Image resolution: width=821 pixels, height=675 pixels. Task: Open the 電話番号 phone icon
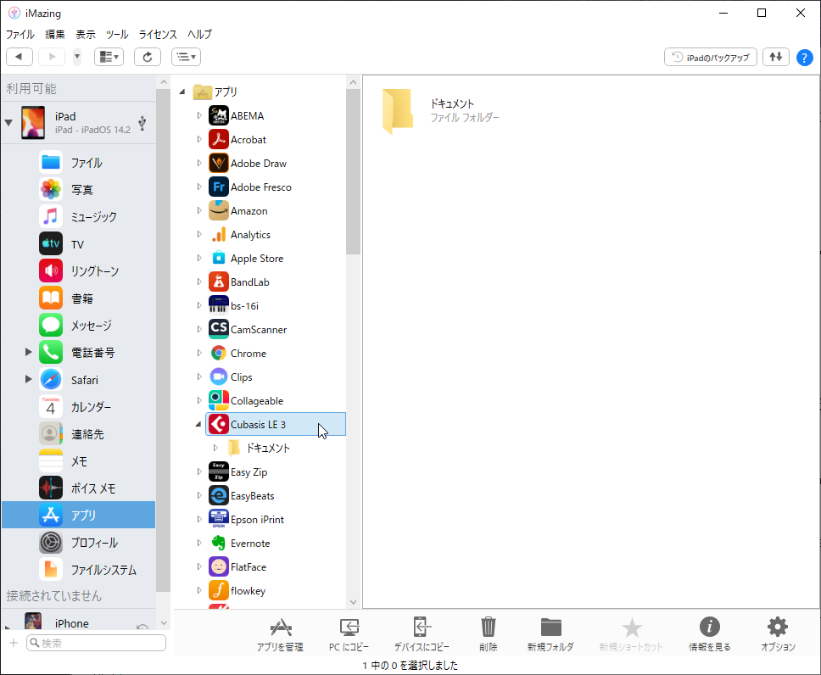coord(51,353)
